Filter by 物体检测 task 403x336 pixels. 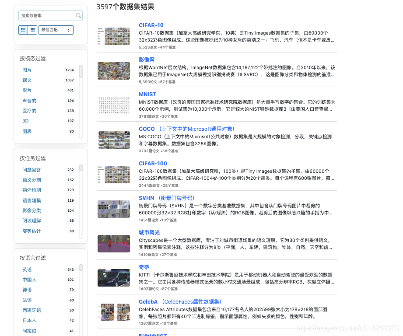(x=32, y=190)
